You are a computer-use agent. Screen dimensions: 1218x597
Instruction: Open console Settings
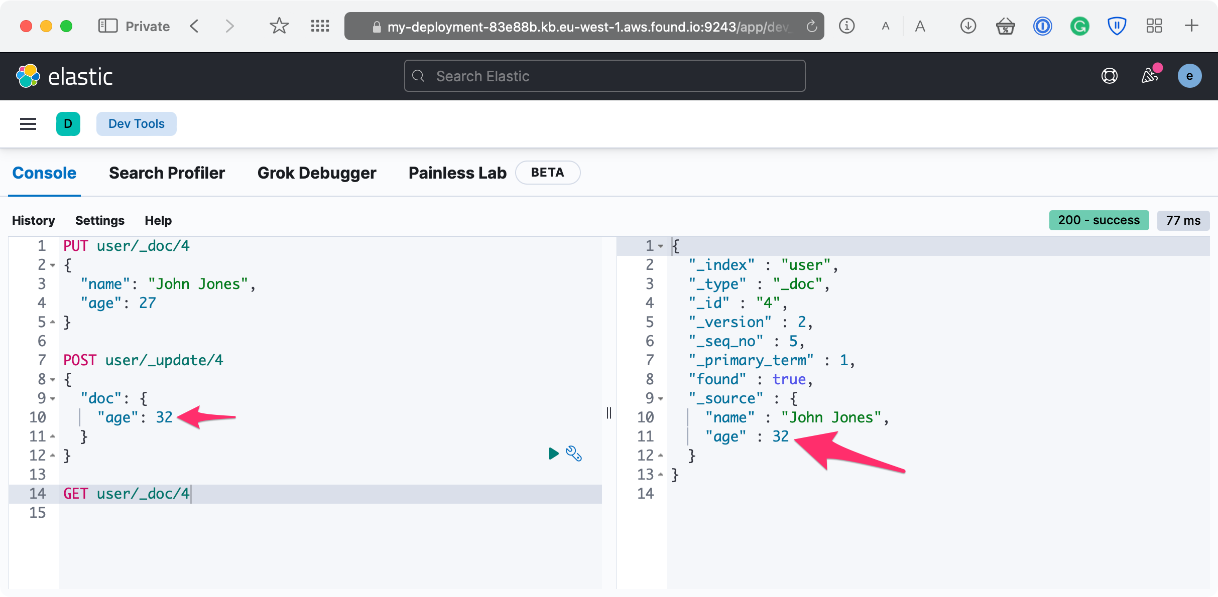[99, 220]
